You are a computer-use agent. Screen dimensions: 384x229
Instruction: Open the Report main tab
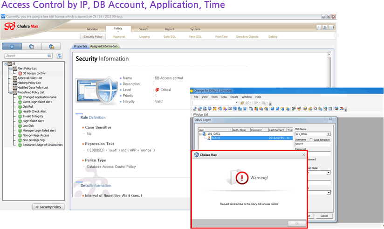coord(169,29)
